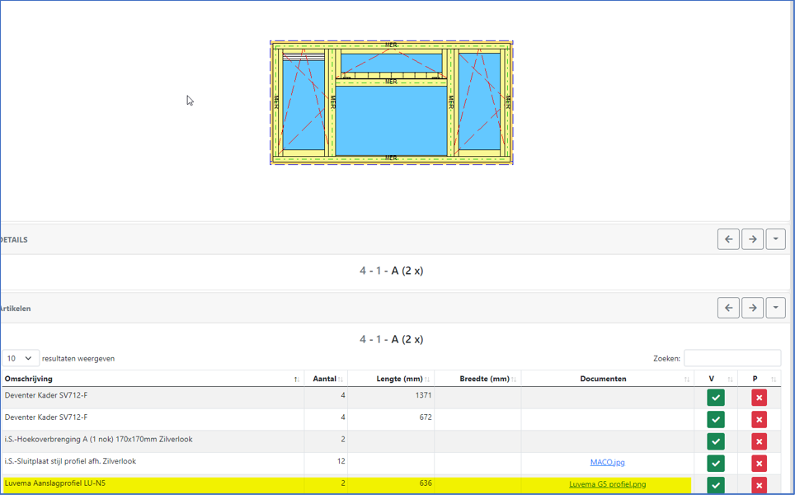Click previous arrow in Details section
The width and height of the screenshot is (795, 495).
(728, 239)
